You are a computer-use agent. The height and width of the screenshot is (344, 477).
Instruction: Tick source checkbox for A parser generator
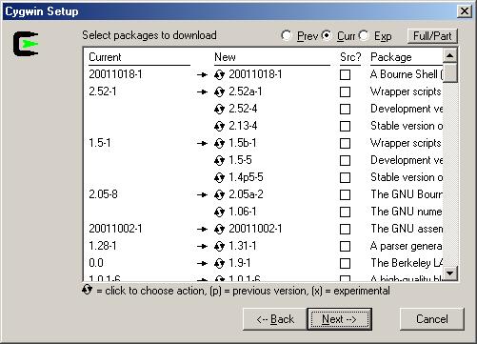click(x=345, y=247)
